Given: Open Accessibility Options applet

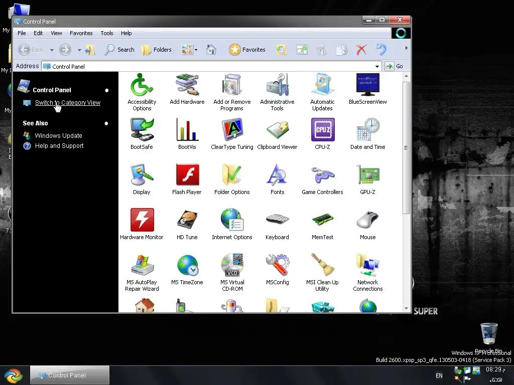Looking at the screenshot, I should point(142,92).
